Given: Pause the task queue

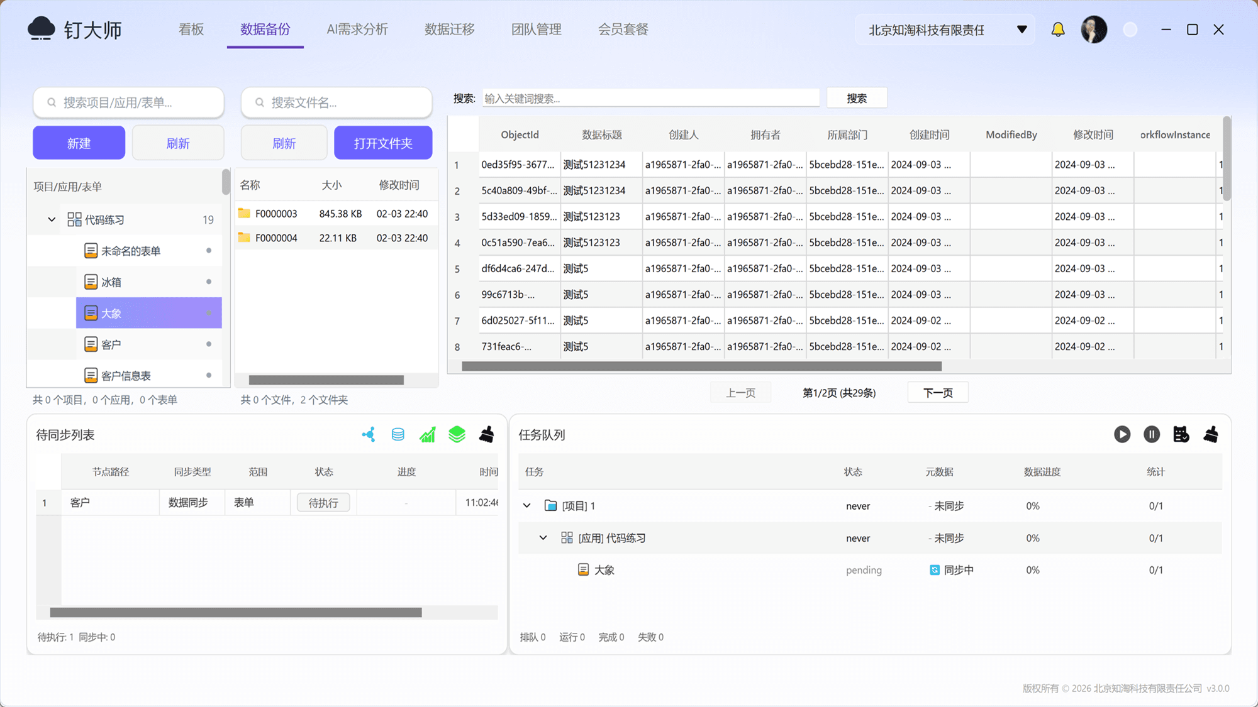Looking at the screenshot, I should pos(1152,434).
